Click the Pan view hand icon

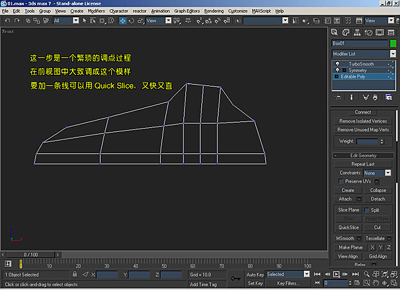pos(375,283)
